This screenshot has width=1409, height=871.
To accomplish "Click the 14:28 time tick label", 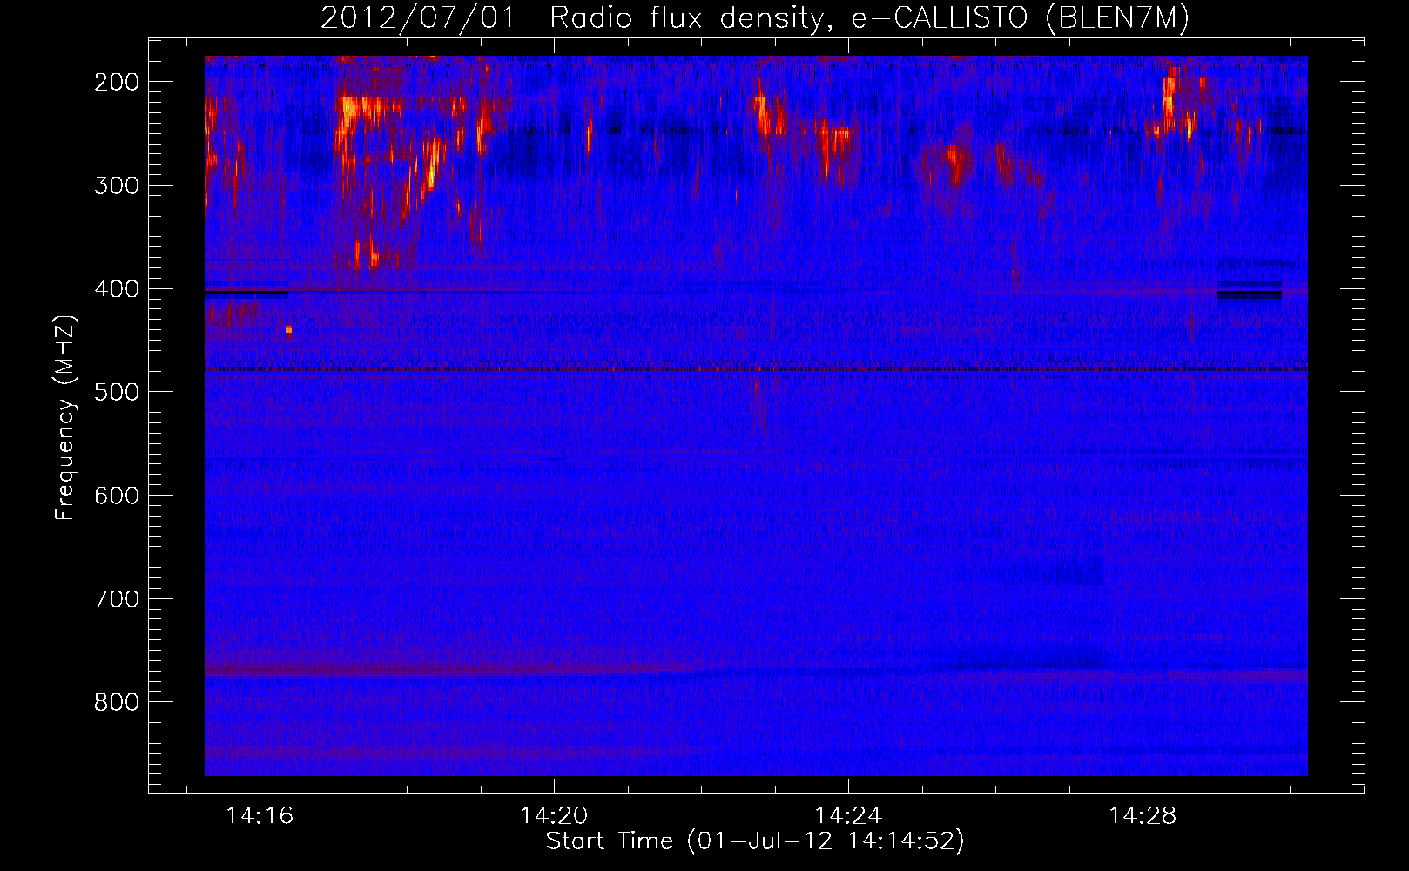I will coord(1143,815).
